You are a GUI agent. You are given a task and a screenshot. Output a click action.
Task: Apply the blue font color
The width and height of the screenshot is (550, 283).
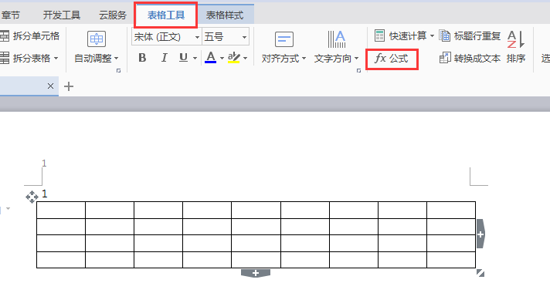click(210, 58)
